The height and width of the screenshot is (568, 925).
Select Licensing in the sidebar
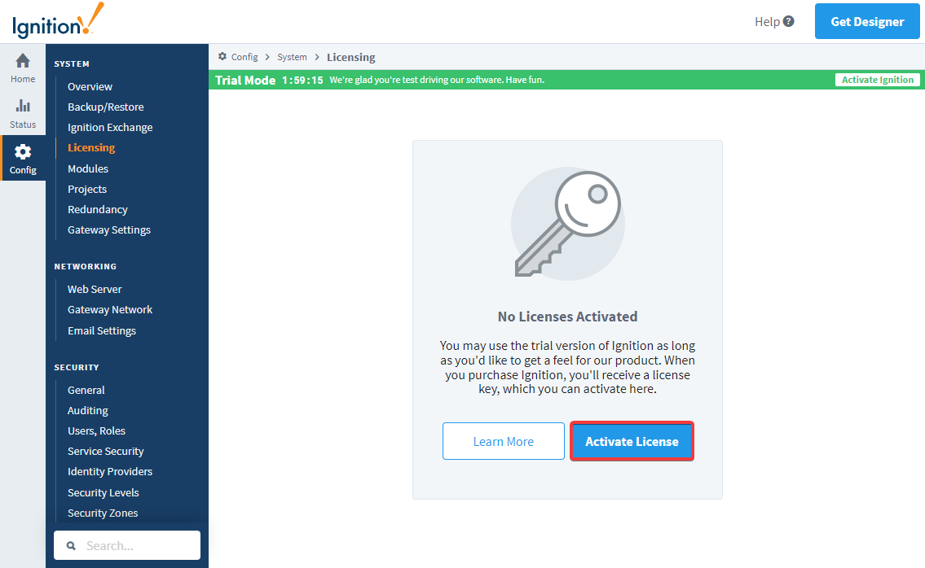[90, 148]
